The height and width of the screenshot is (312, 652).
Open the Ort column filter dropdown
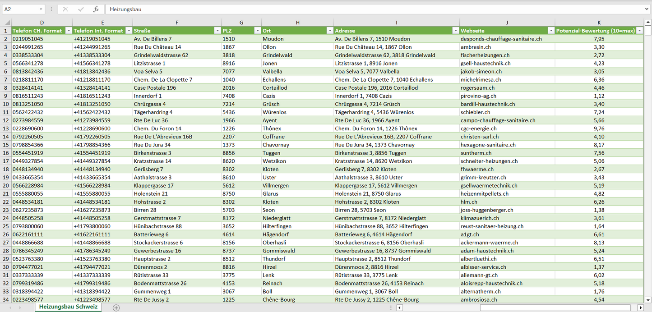(x=329, y=31)
